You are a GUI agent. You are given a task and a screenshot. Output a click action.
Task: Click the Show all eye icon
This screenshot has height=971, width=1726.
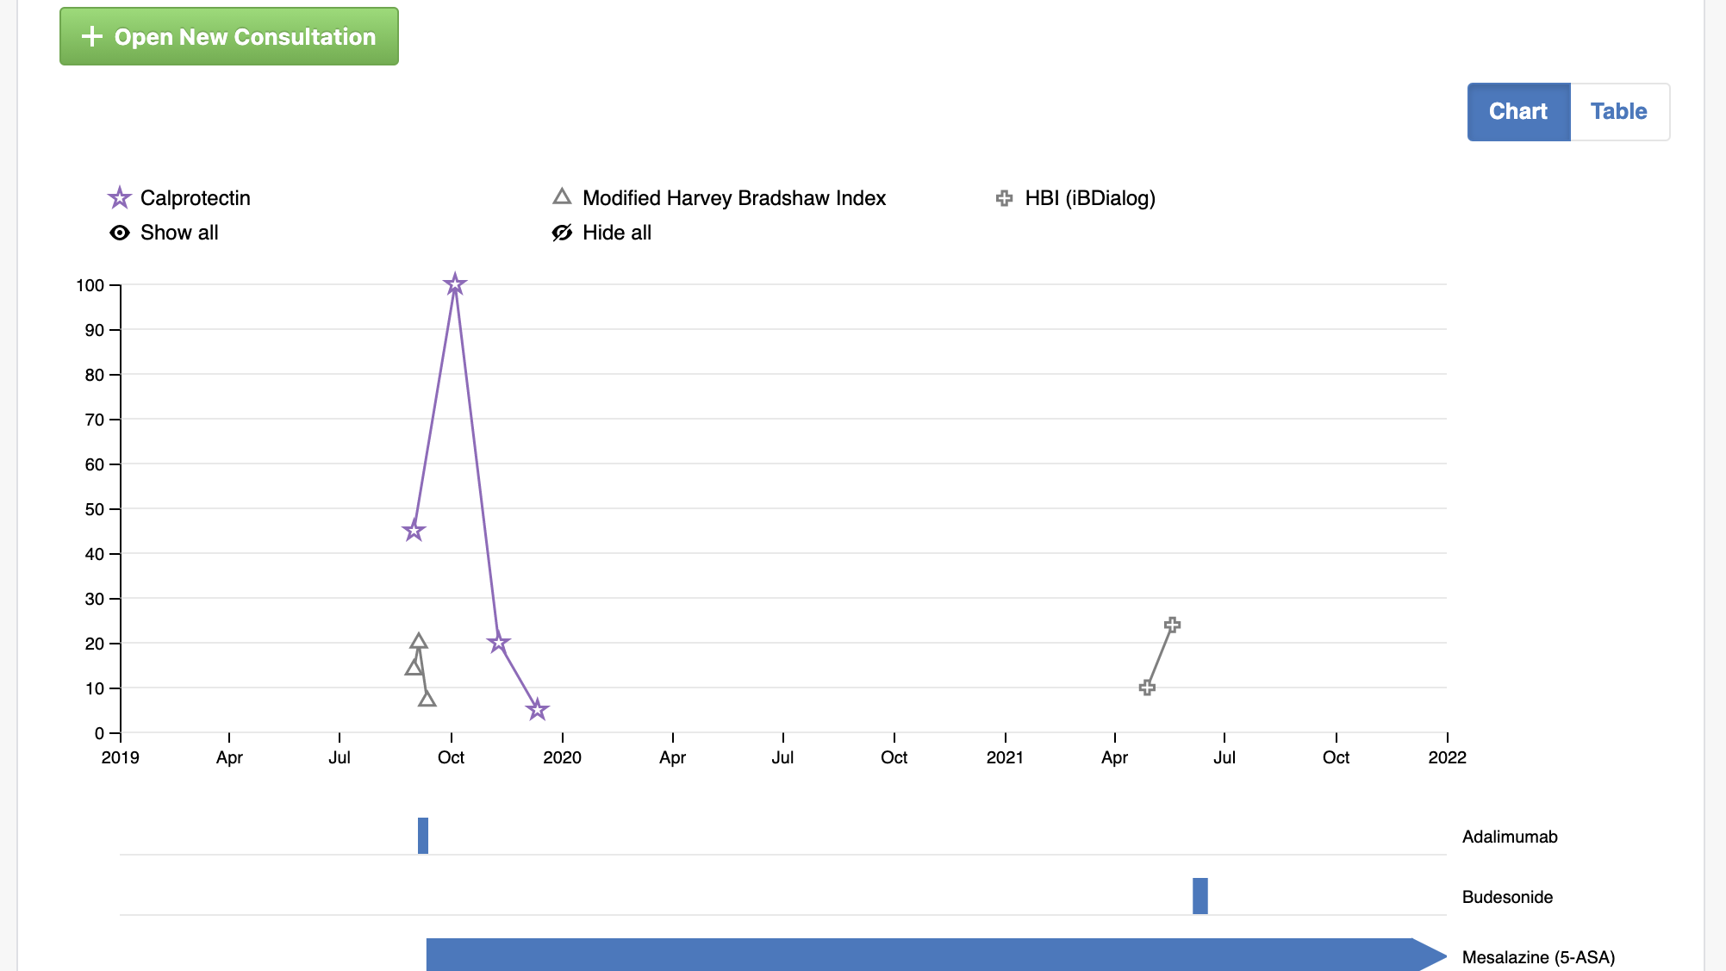[120, 233]
